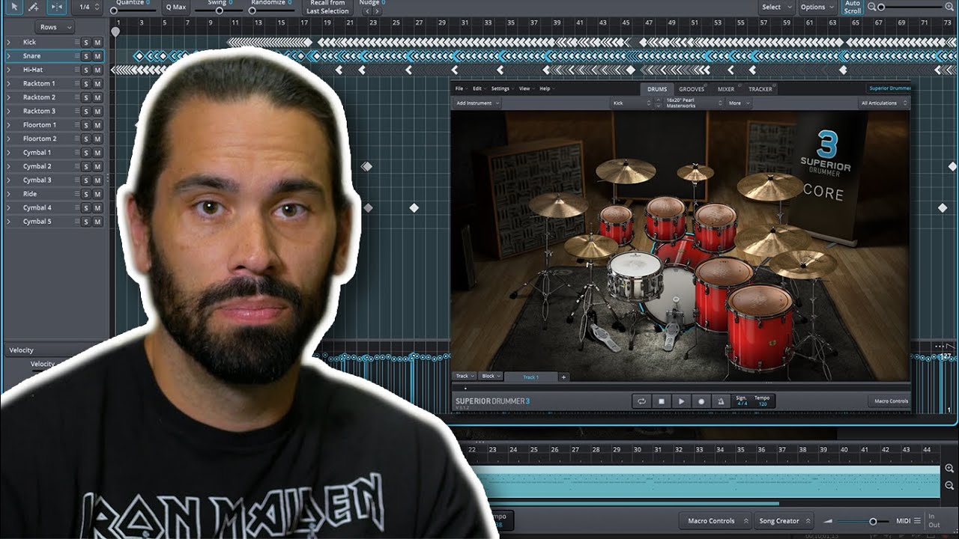The image size is (959, 539).
Task: Open the All Articulations dropdown
Action: click(x=884, y=103)
